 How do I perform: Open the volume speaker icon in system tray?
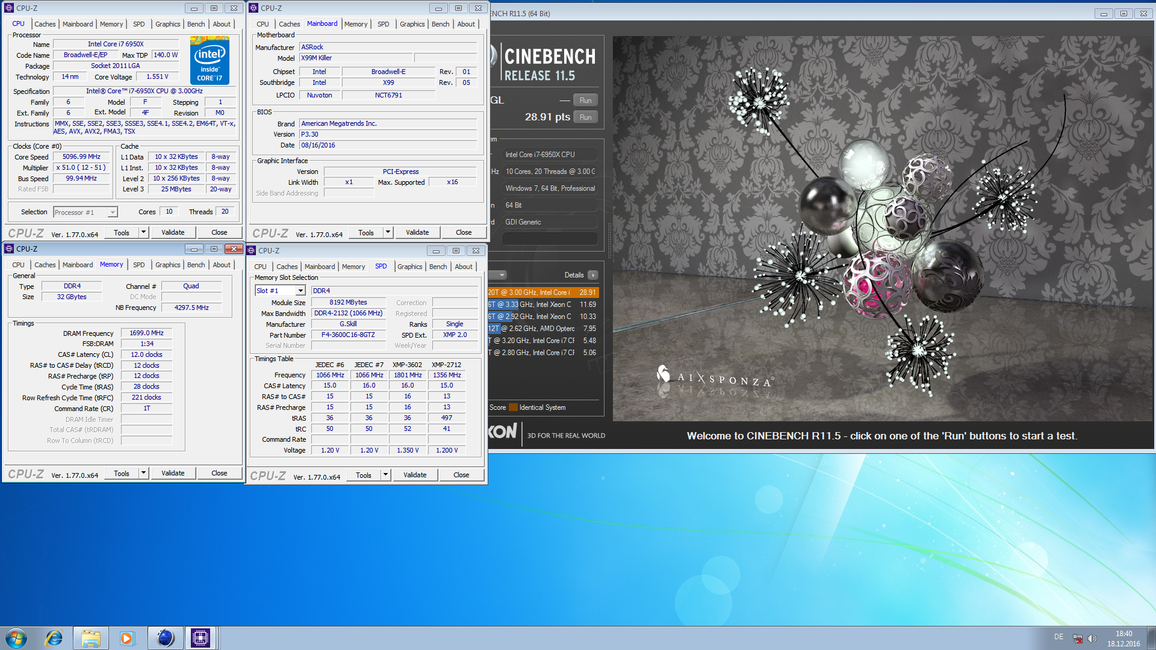1092,638
